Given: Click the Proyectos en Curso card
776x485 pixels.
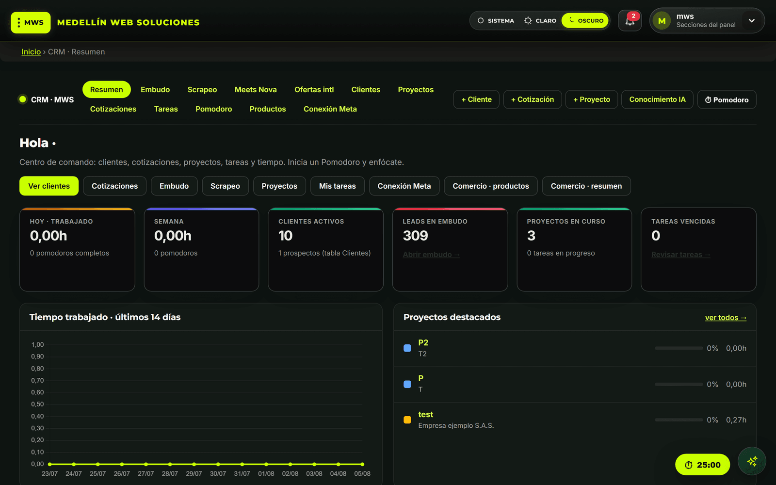Looking at the screenshot, I should coord(574,249).
